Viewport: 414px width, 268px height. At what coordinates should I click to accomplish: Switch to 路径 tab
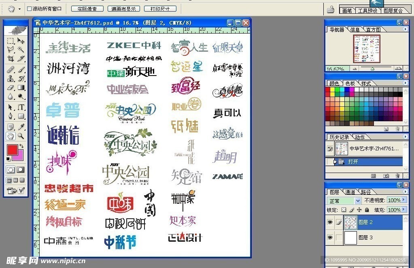point(366,192)
